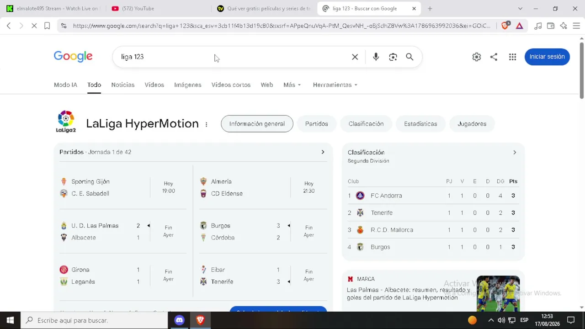Select the Jugadores chip
Image resolution: width=585 pixels, height=329 pixels.
[472, 124]
